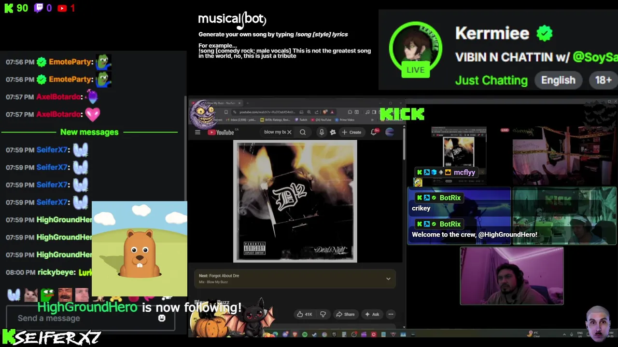The image size is (618, 347).
Task: Click the YouTube logo to go home
Action: 221,132
